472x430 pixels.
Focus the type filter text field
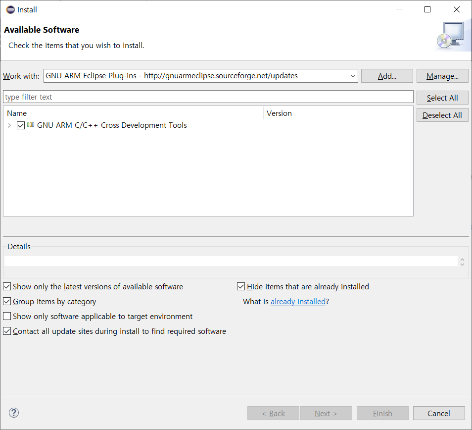pos(208,97)
